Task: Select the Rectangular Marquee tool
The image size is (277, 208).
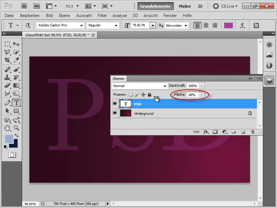Action: pos(7,44)
